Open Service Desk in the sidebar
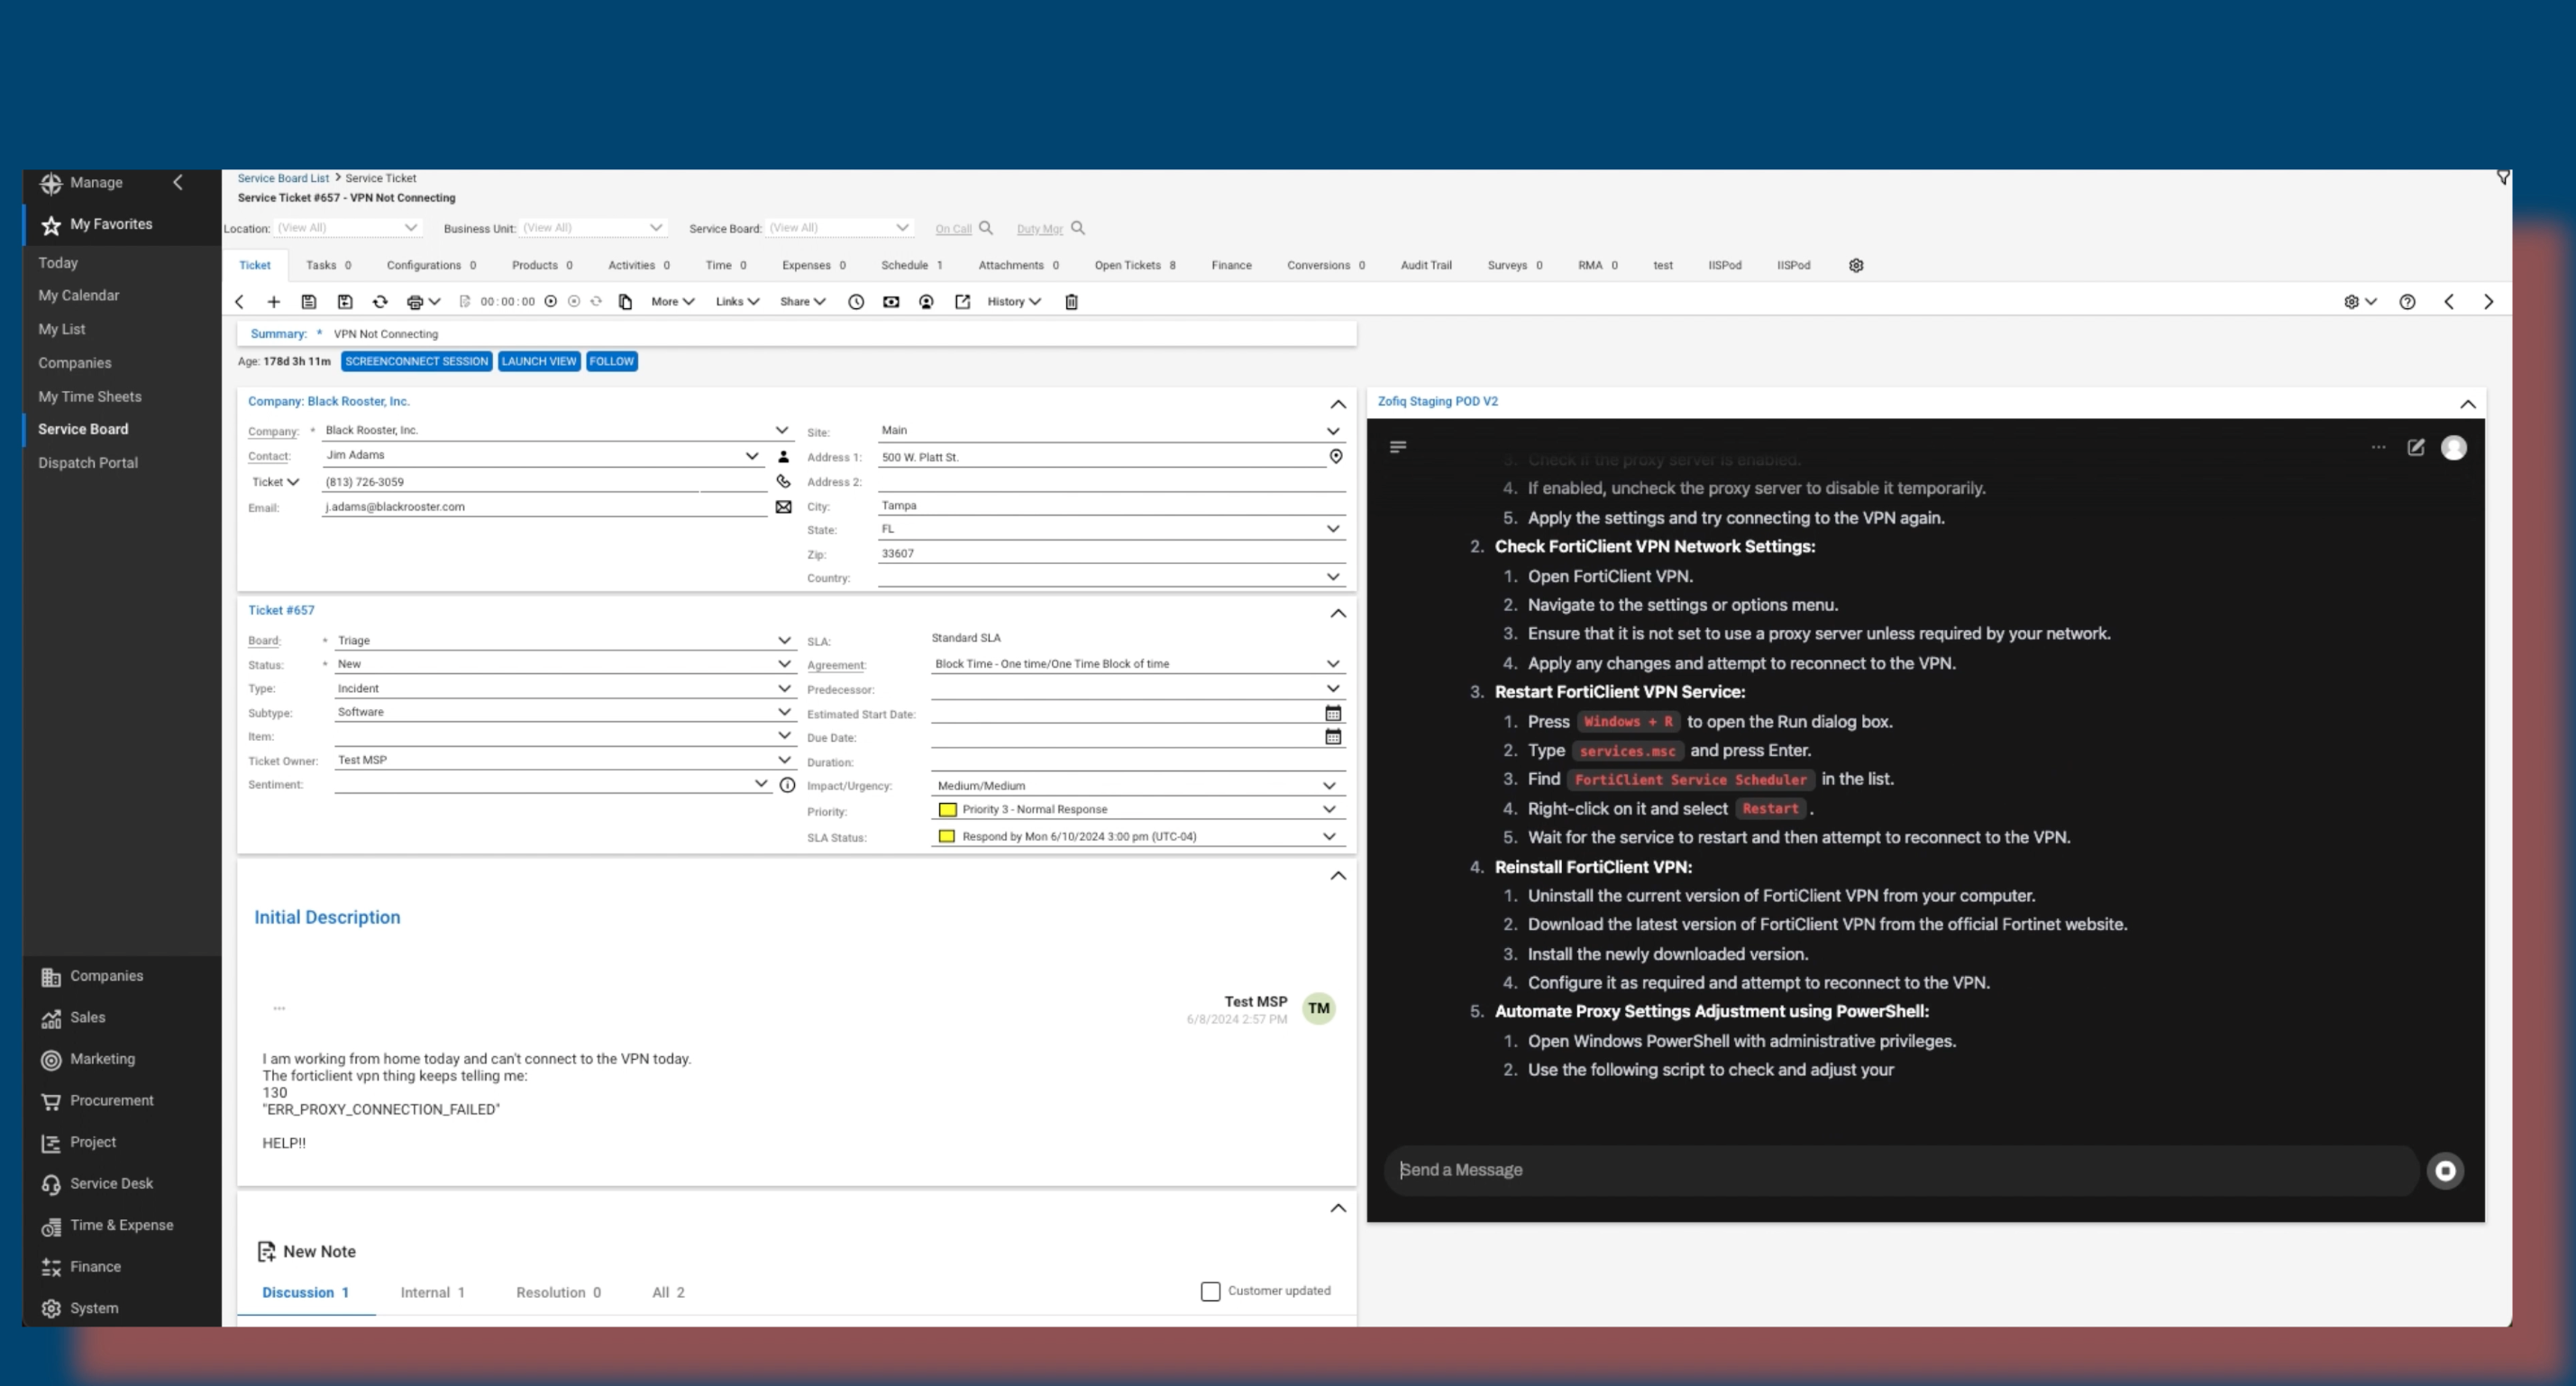The height and width of the screenshot is (1386, 2576). click(110, 1183)
